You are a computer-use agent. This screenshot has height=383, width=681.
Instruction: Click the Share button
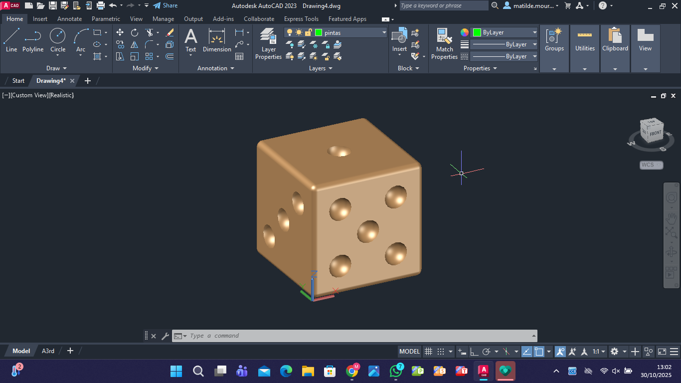click(x=165, y=5)
